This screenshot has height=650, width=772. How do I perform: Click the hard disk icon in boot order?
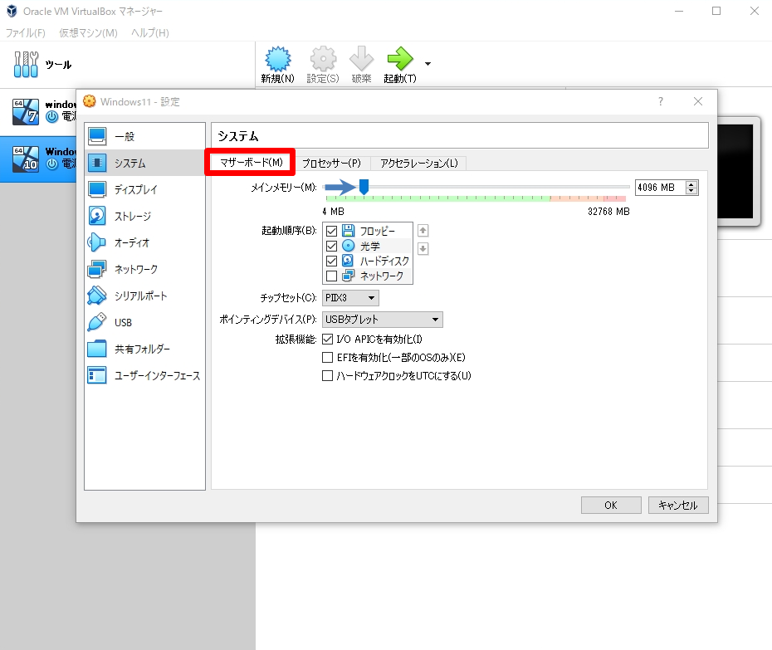coord(348,261)
